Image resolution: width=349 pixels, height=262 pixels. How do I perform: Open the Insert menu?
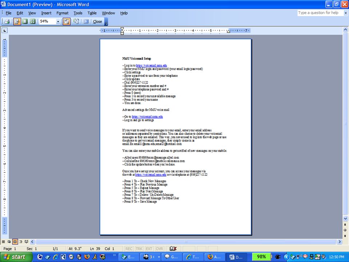click(x=46, y=13)
